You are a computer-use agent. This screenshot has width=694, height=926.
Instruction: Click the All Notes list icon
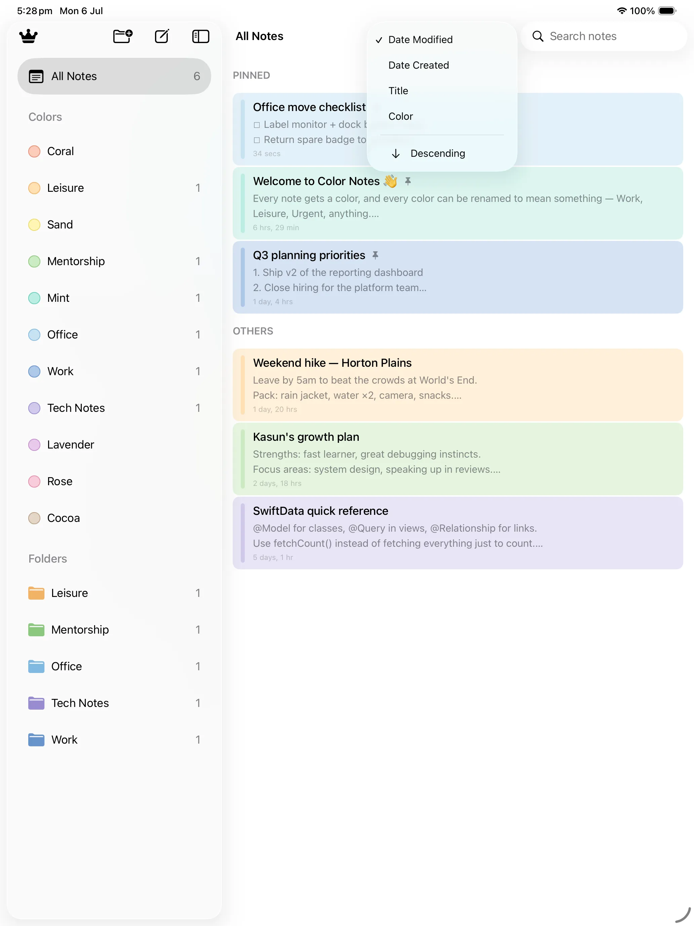coord(36,76)
